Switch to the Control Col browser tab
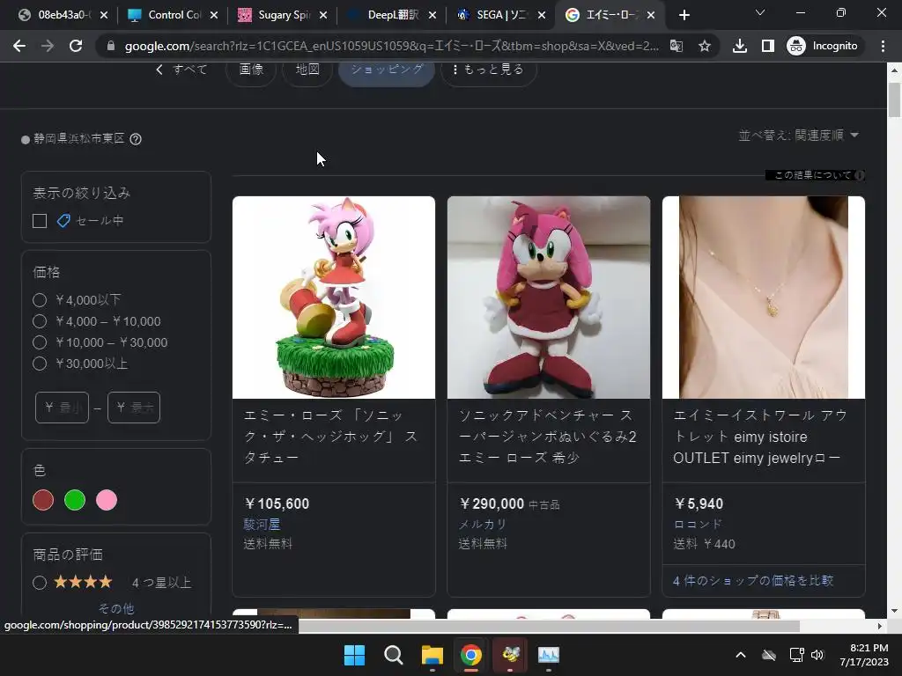902x676 pixels. point(173,16)
